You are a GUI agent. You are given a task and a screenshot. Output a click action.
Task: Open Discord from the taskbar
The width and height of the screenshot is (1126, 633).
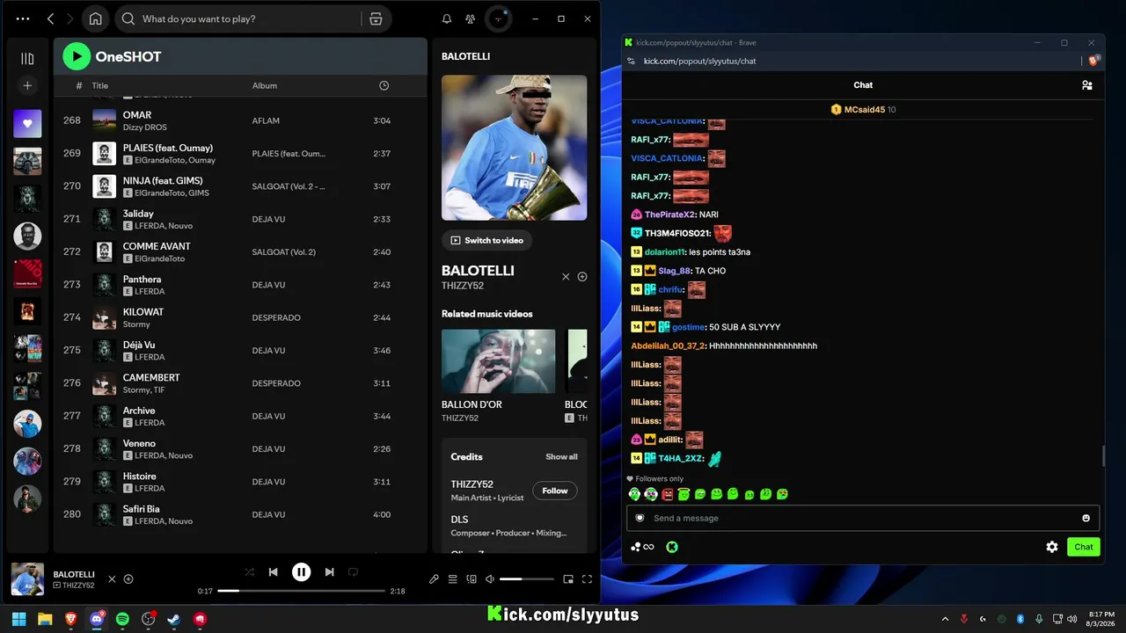tap(97, 619)
